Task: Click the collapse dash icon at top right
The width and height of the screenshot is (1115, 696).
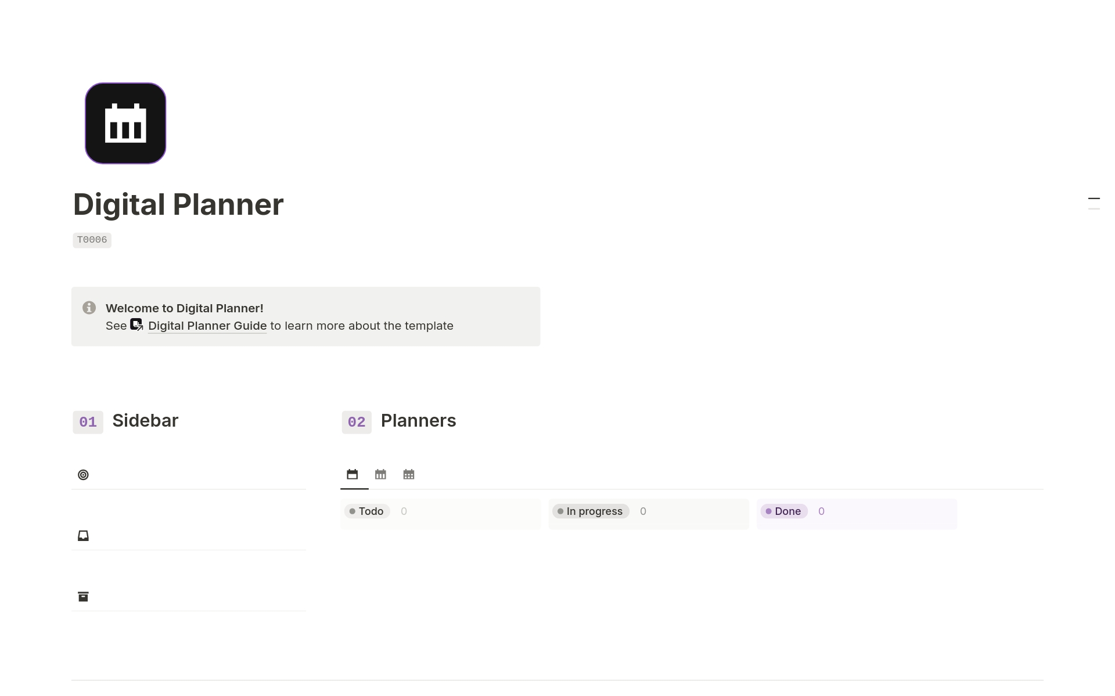Action: click(1094, 200)
